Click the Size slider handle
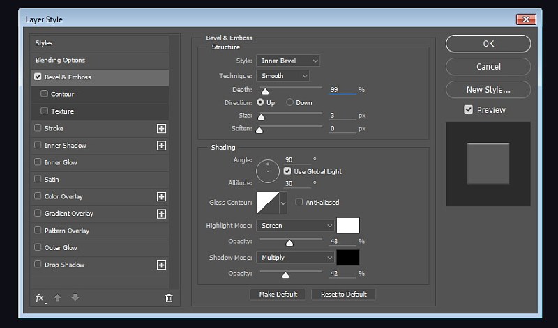The height and width of the screenshot is (328, 558). (261, 117)
